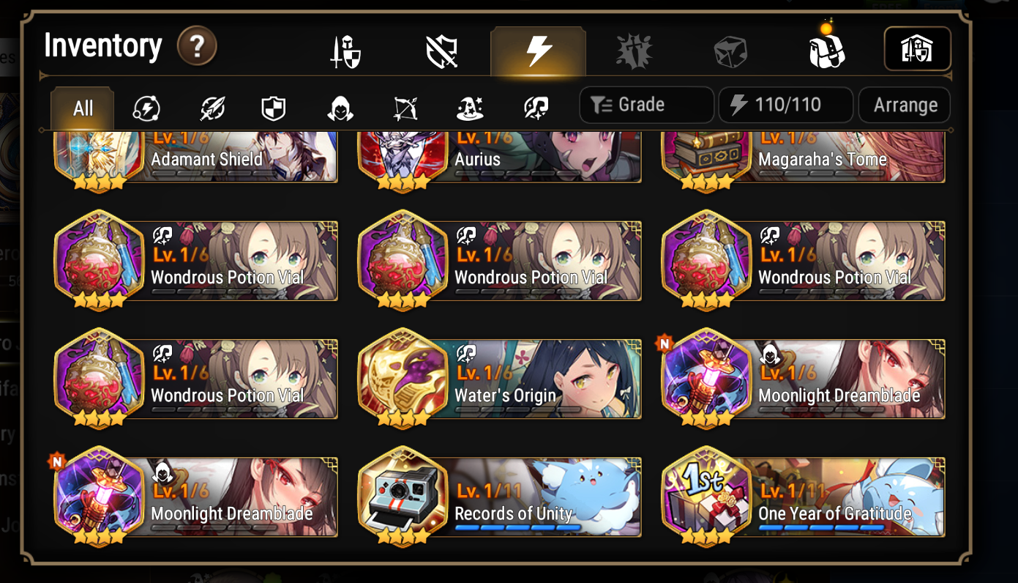Open the crossed-out shield inventory tab
Viewport: 1018px width, 583px height.
click(441, 53)
